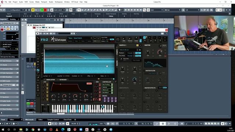Switch to Chord Pads tab
The image size is (235, 132).
[x=68, y=120]
